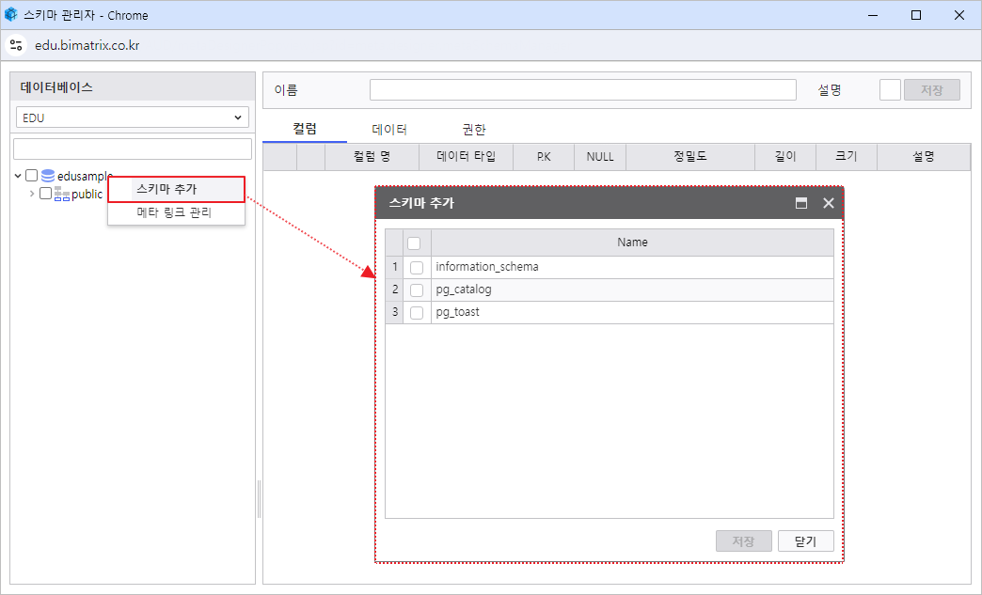The height and width of the screenshot is (595, 982).
Task: Click the Name column header
Action: [632, 243]
